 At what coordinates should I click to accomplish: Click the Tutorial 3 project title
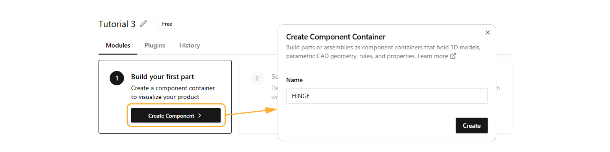117,24
